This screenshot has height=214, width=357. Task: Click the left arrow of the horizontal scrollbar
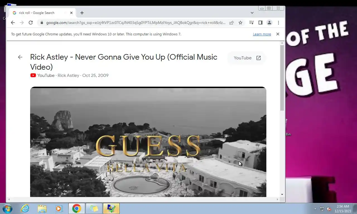(x=9, y=199)
